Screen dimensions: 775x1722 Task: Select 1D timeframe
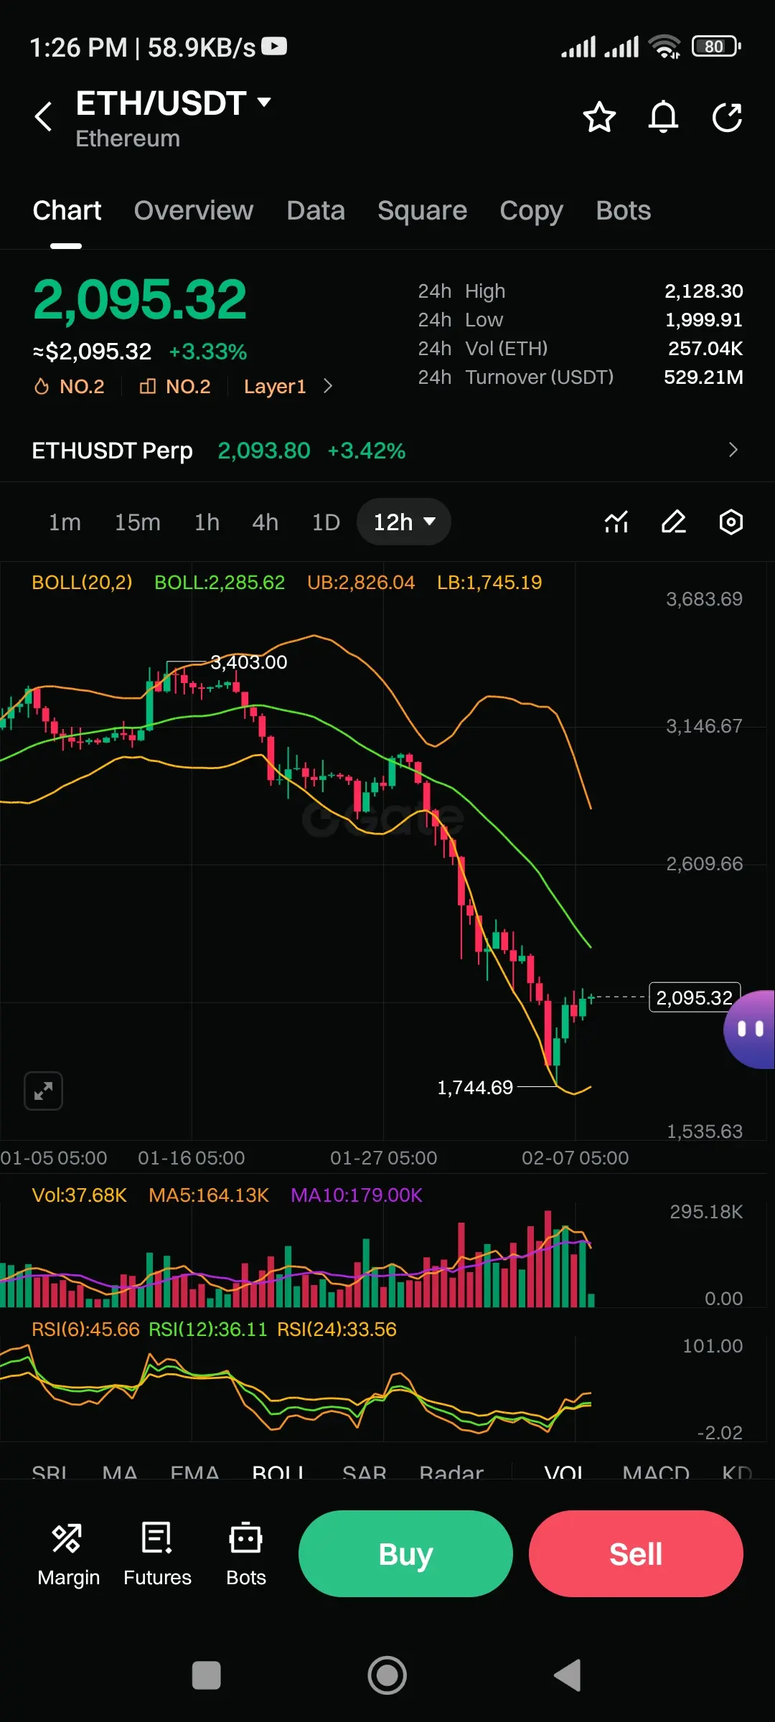[x=326, y=522]
